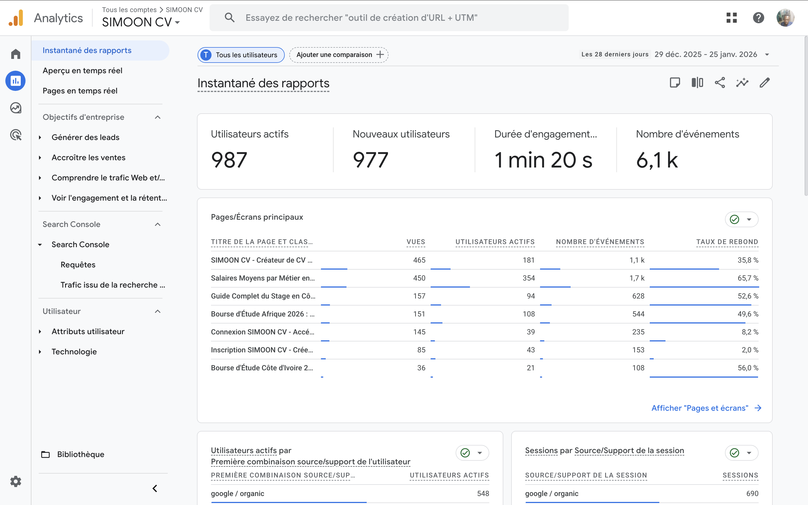Screen dimensions: 808x505
Task: Open report Insights with the sparkline icon
Action: [742, 82]
